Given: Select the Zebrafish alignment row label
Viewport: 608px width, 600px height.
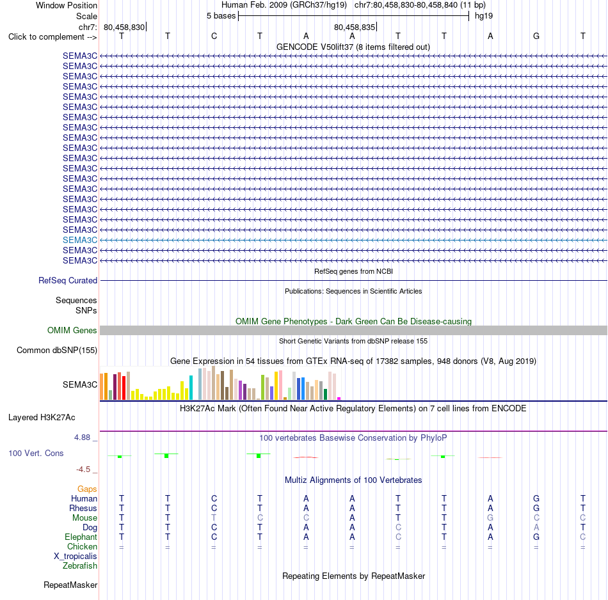Looking at the screenshot, I should click(x=80, y=566).
